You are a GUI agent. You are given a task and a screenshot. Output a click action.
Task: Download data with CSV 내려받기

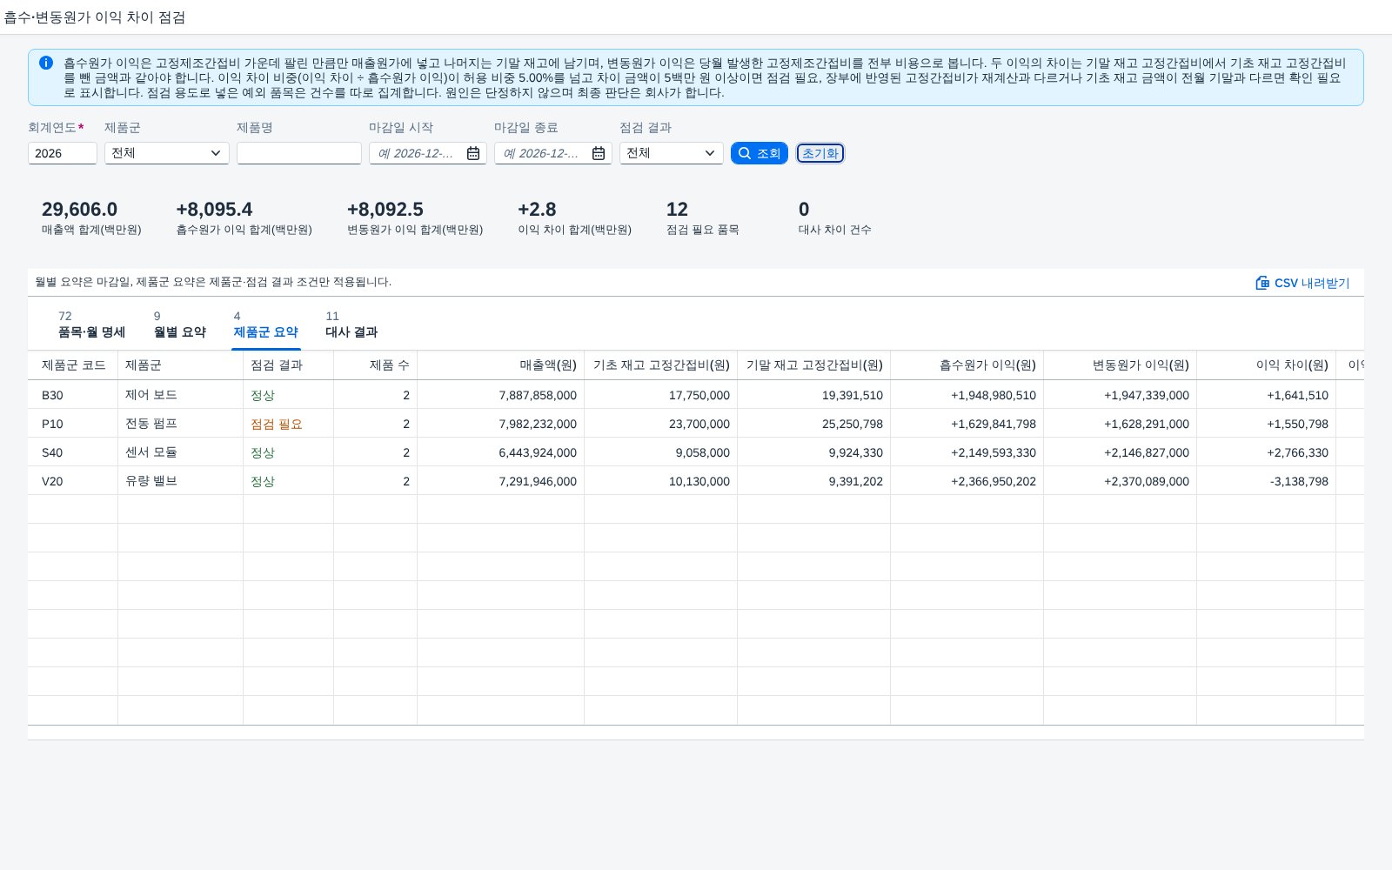(1303, 283)
